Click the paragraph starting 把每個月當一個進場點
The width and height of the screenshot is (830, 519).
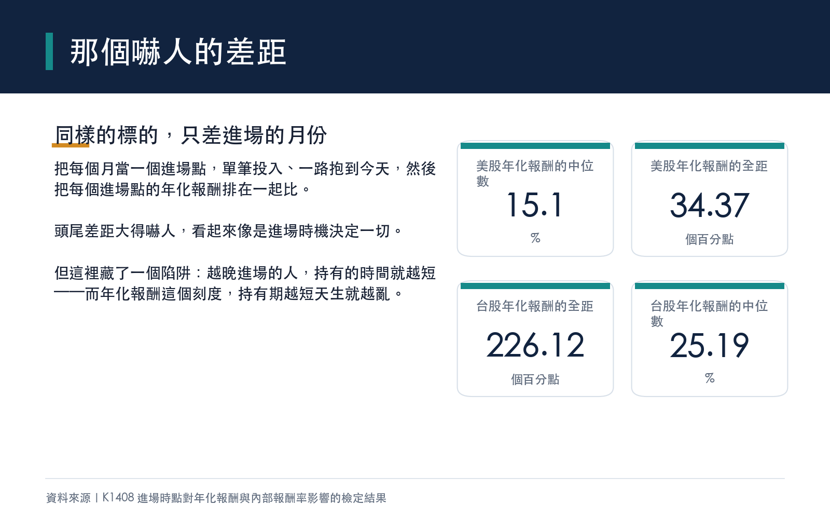(x=245, y=179)
